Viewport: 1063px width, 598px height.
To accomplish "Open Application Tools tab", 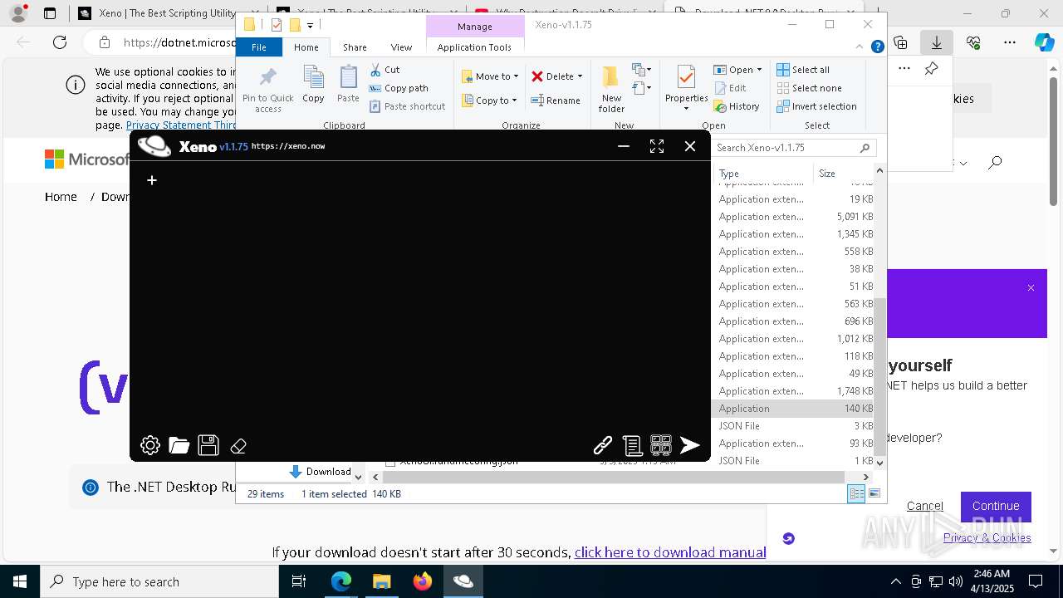I will coord(474,47).
